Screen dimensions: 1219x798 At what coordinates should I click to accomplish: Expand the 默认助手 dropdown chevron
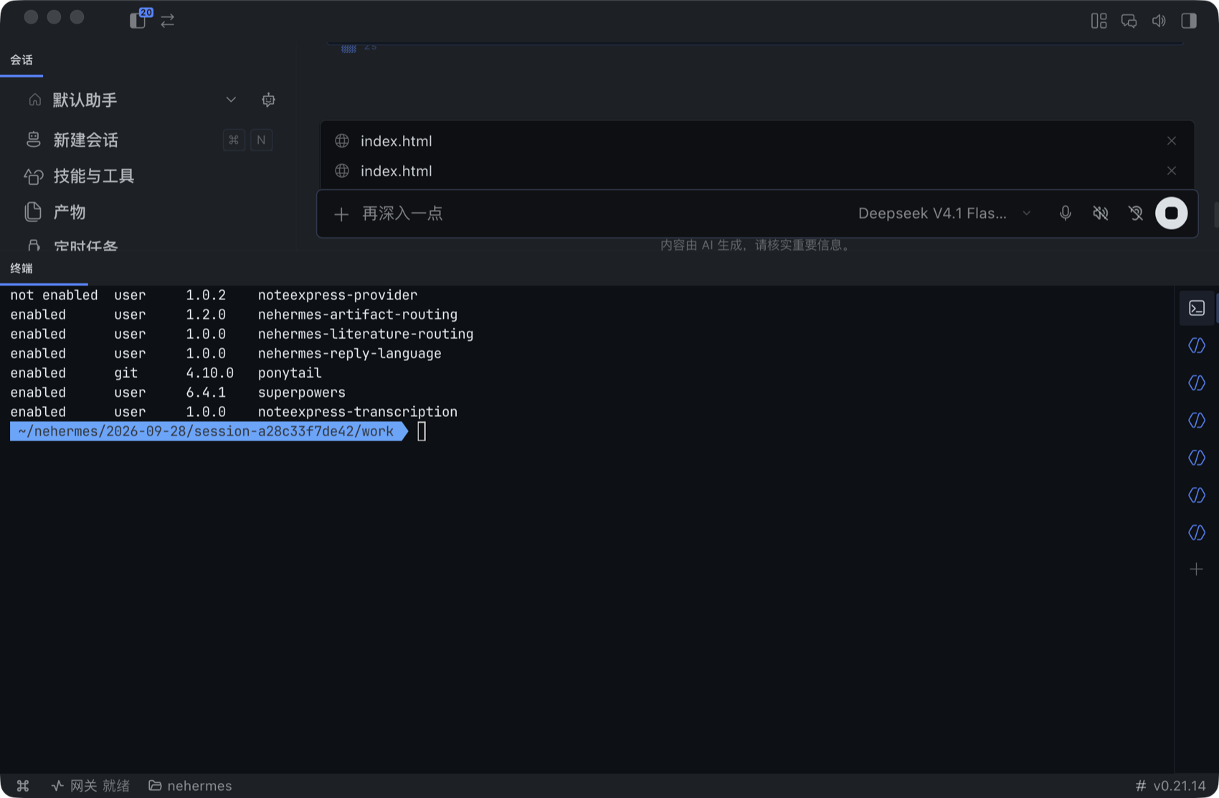231,100
